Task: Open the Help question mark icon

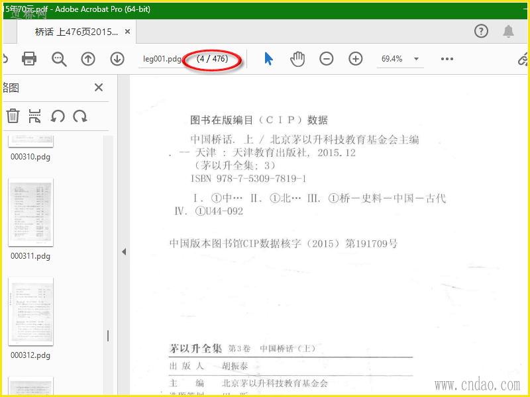Action: pyautogui.click(x=482, y=31)
